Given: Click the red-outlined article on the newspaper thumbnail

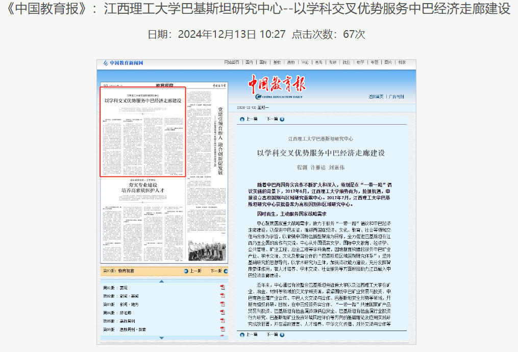Looking at the screenshot, I should [x=143, y=132].
